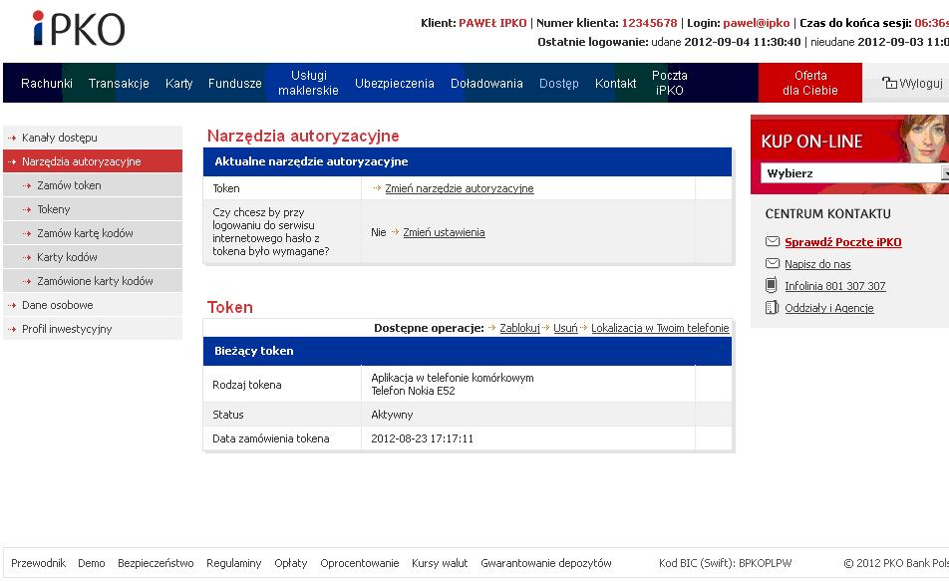Open Poczta iPKO from the navigation bar
Screen dimensions: 949x582
[x=670, y=83]
